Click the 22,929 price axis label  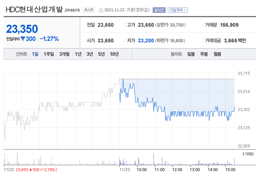coord(244,146)
